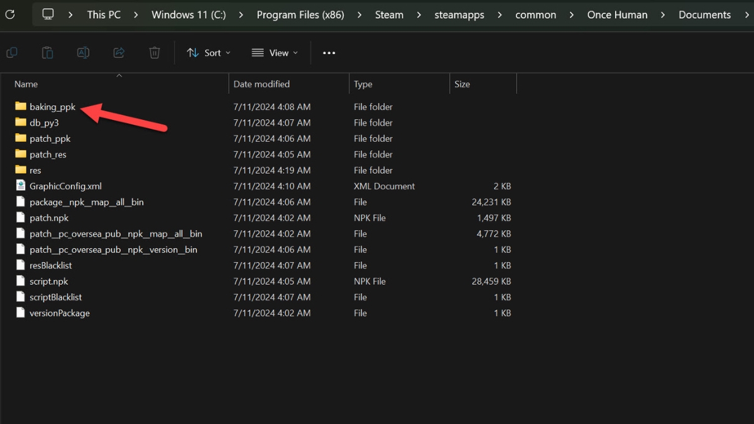
Task: Expand chevron after Steam breadcrumb
Action: tap(419, 14)
